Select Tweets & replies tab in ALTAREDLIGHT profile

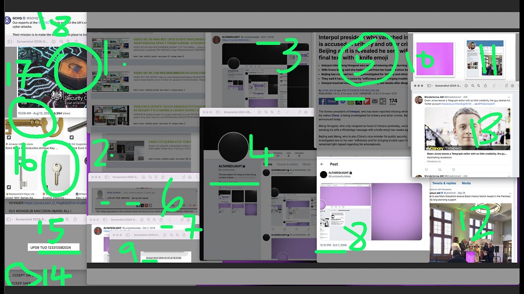[x=287, y=164]
